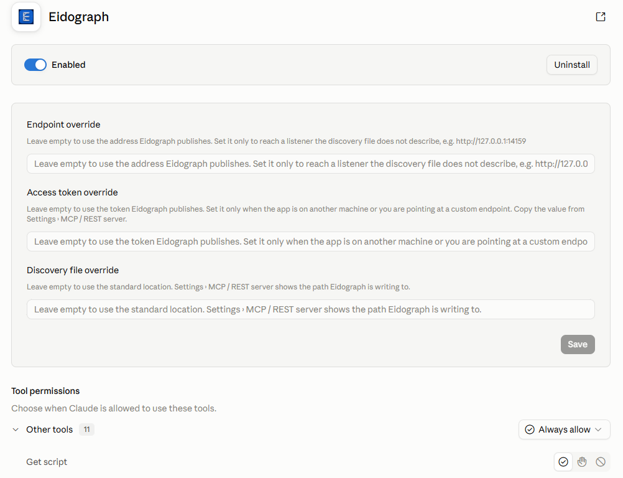623x478 pixels.
Task: Click the Uninstall button
Action: point(572,65)
